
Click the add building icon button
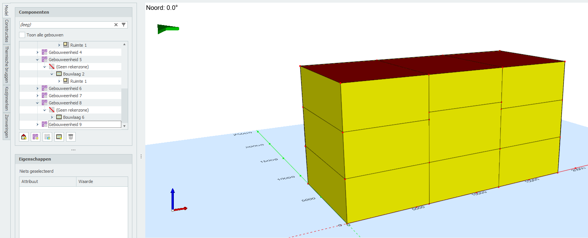[x=24, y=137]
